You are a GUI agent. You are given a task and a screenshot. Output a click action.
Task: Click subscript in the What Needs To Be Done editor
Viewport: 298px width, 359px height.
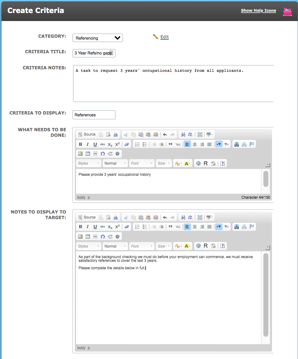tap(110, 144)
